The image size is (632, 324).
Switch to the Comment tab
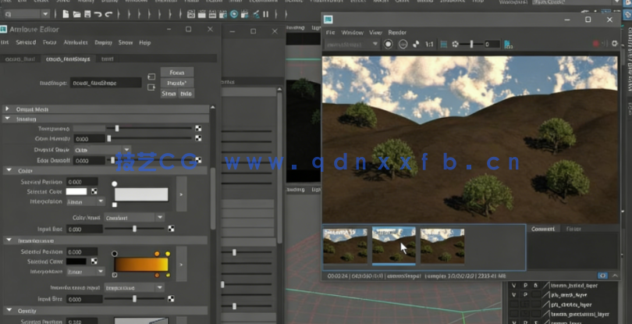[543, 229]
